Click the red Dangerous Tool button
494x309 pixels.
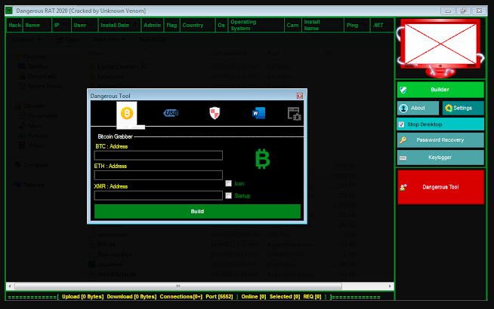[x=440, y=186]
